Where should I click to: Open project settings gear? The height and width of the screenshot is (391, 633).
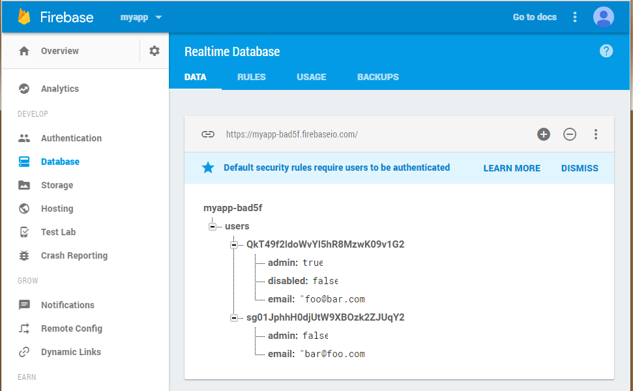coord(155,51)
